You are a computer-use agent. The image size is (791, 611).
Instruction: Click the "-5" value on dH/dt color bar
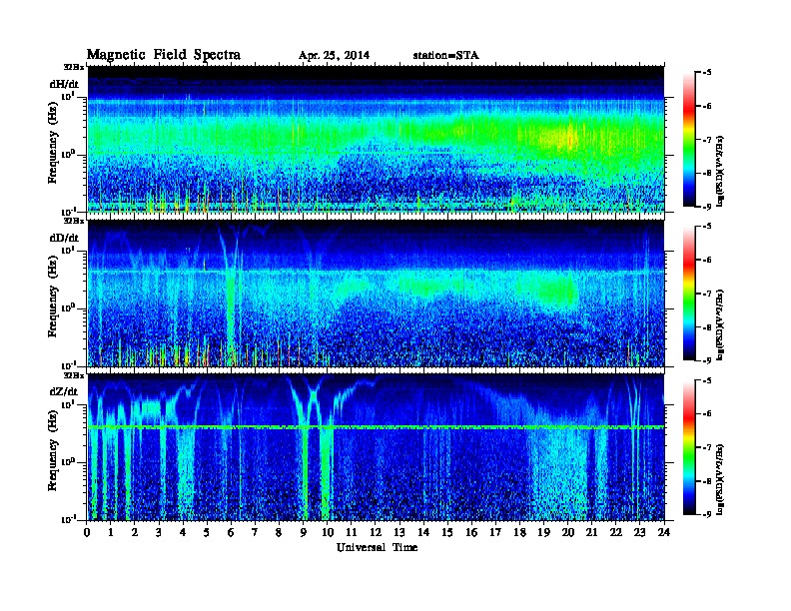(x=707, y=72)
